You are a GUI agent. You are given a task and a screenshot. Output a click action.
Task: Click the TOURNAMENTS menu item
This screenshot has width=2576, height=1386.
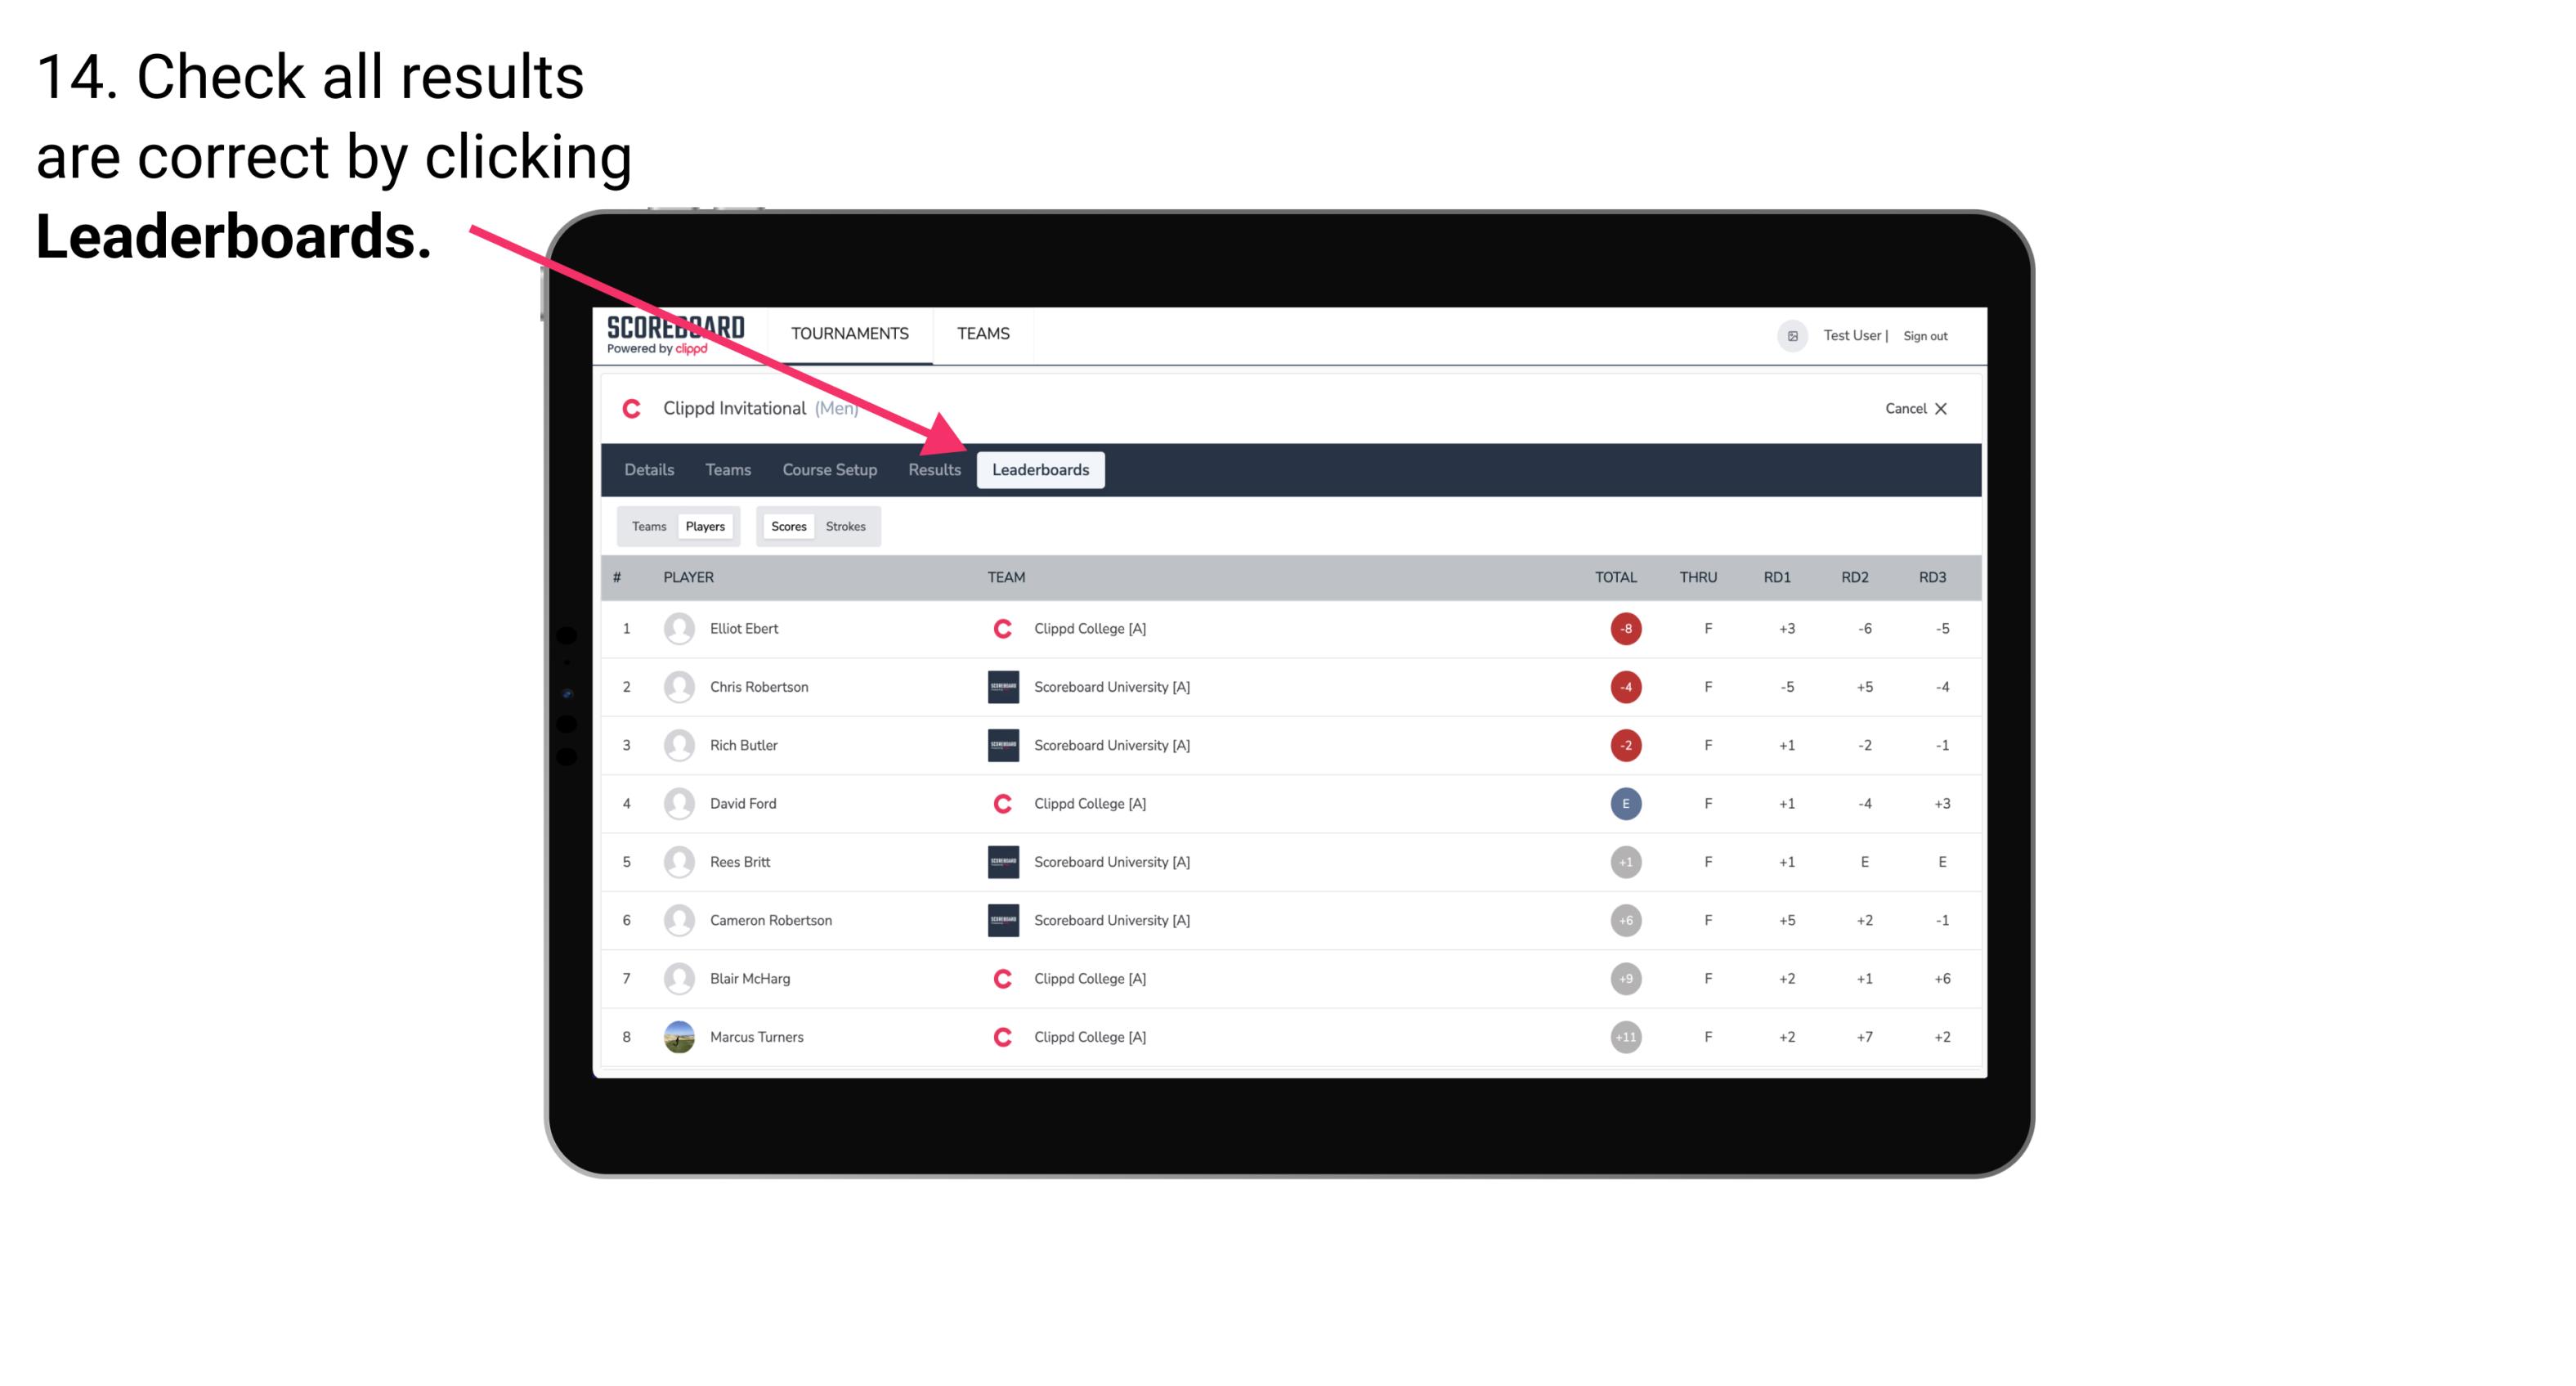click(848, 333)
